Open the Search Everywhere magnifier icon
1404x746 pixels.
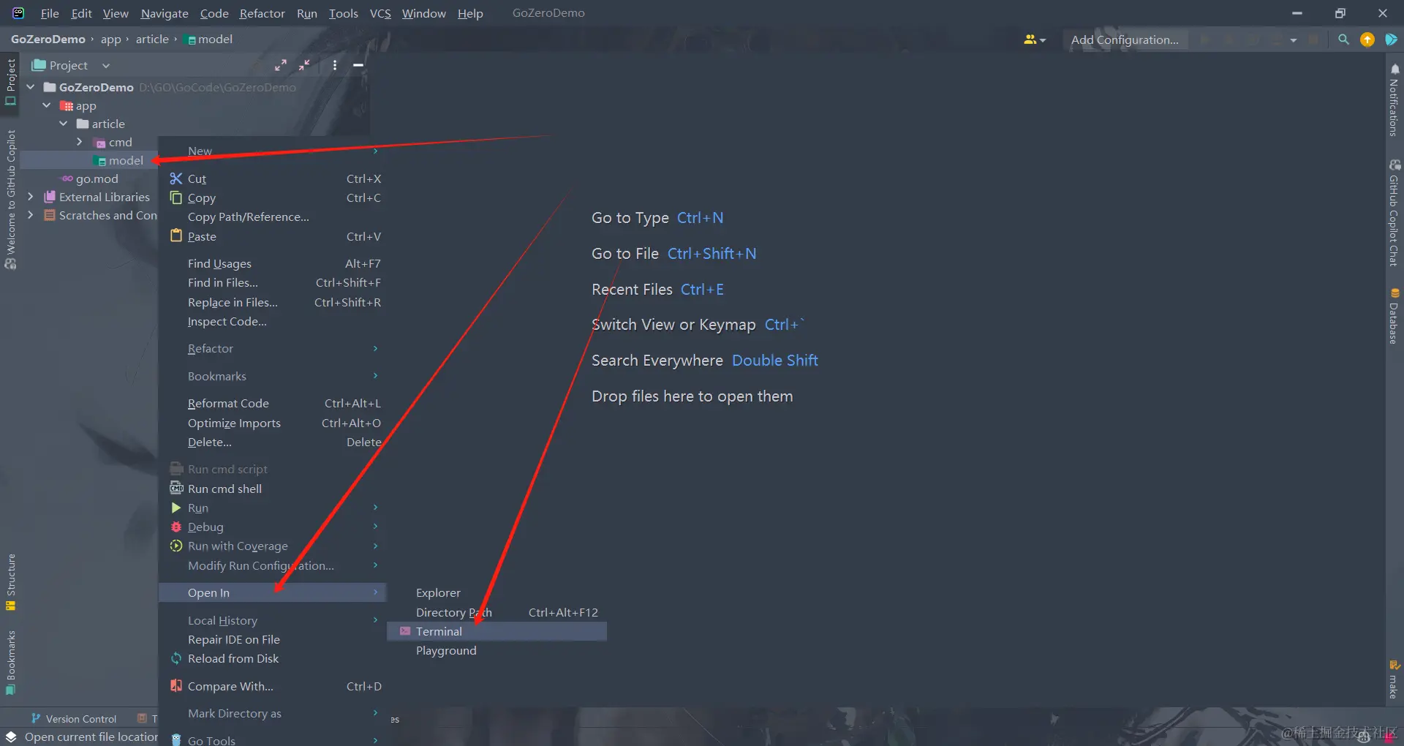[1343, 39]
